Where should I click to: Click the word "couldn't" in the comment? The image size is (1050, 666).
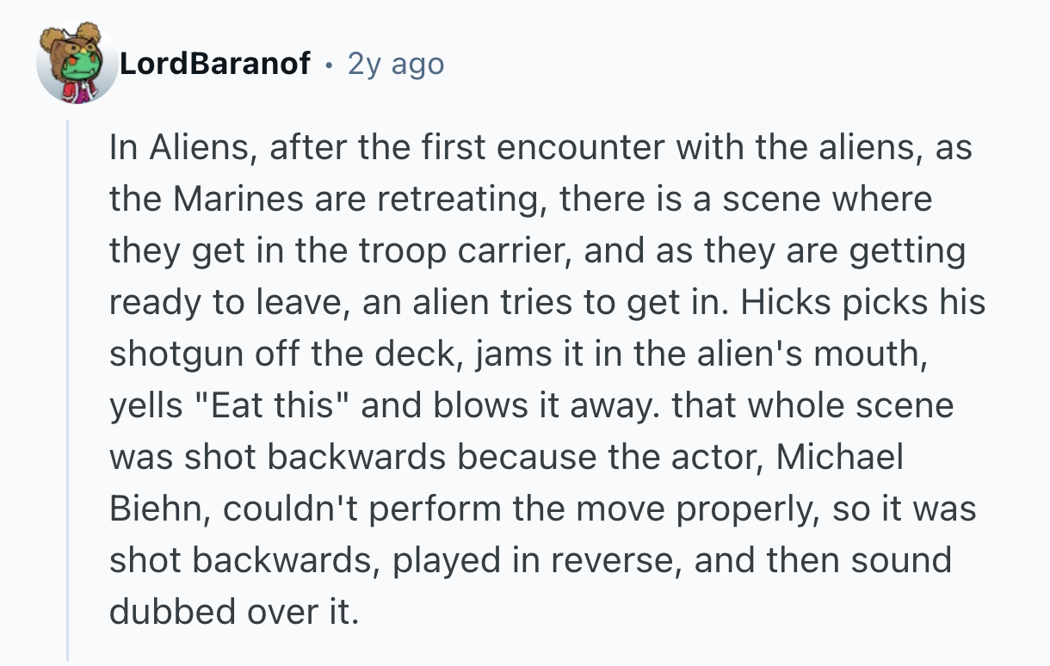point(286,509)
